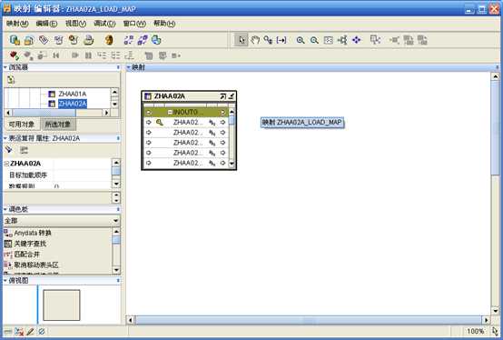Click the open-folder lock toolbar icon

pyautogui.click(x=29, y=40)
